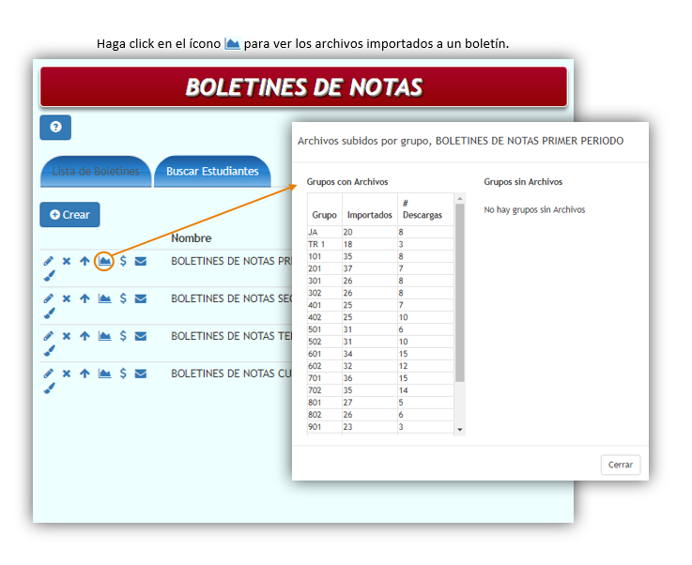692x565 pixels.
Task: Edit pencil icon for BOLETINES DE NOTAS CU row
Action: point(48,374)
